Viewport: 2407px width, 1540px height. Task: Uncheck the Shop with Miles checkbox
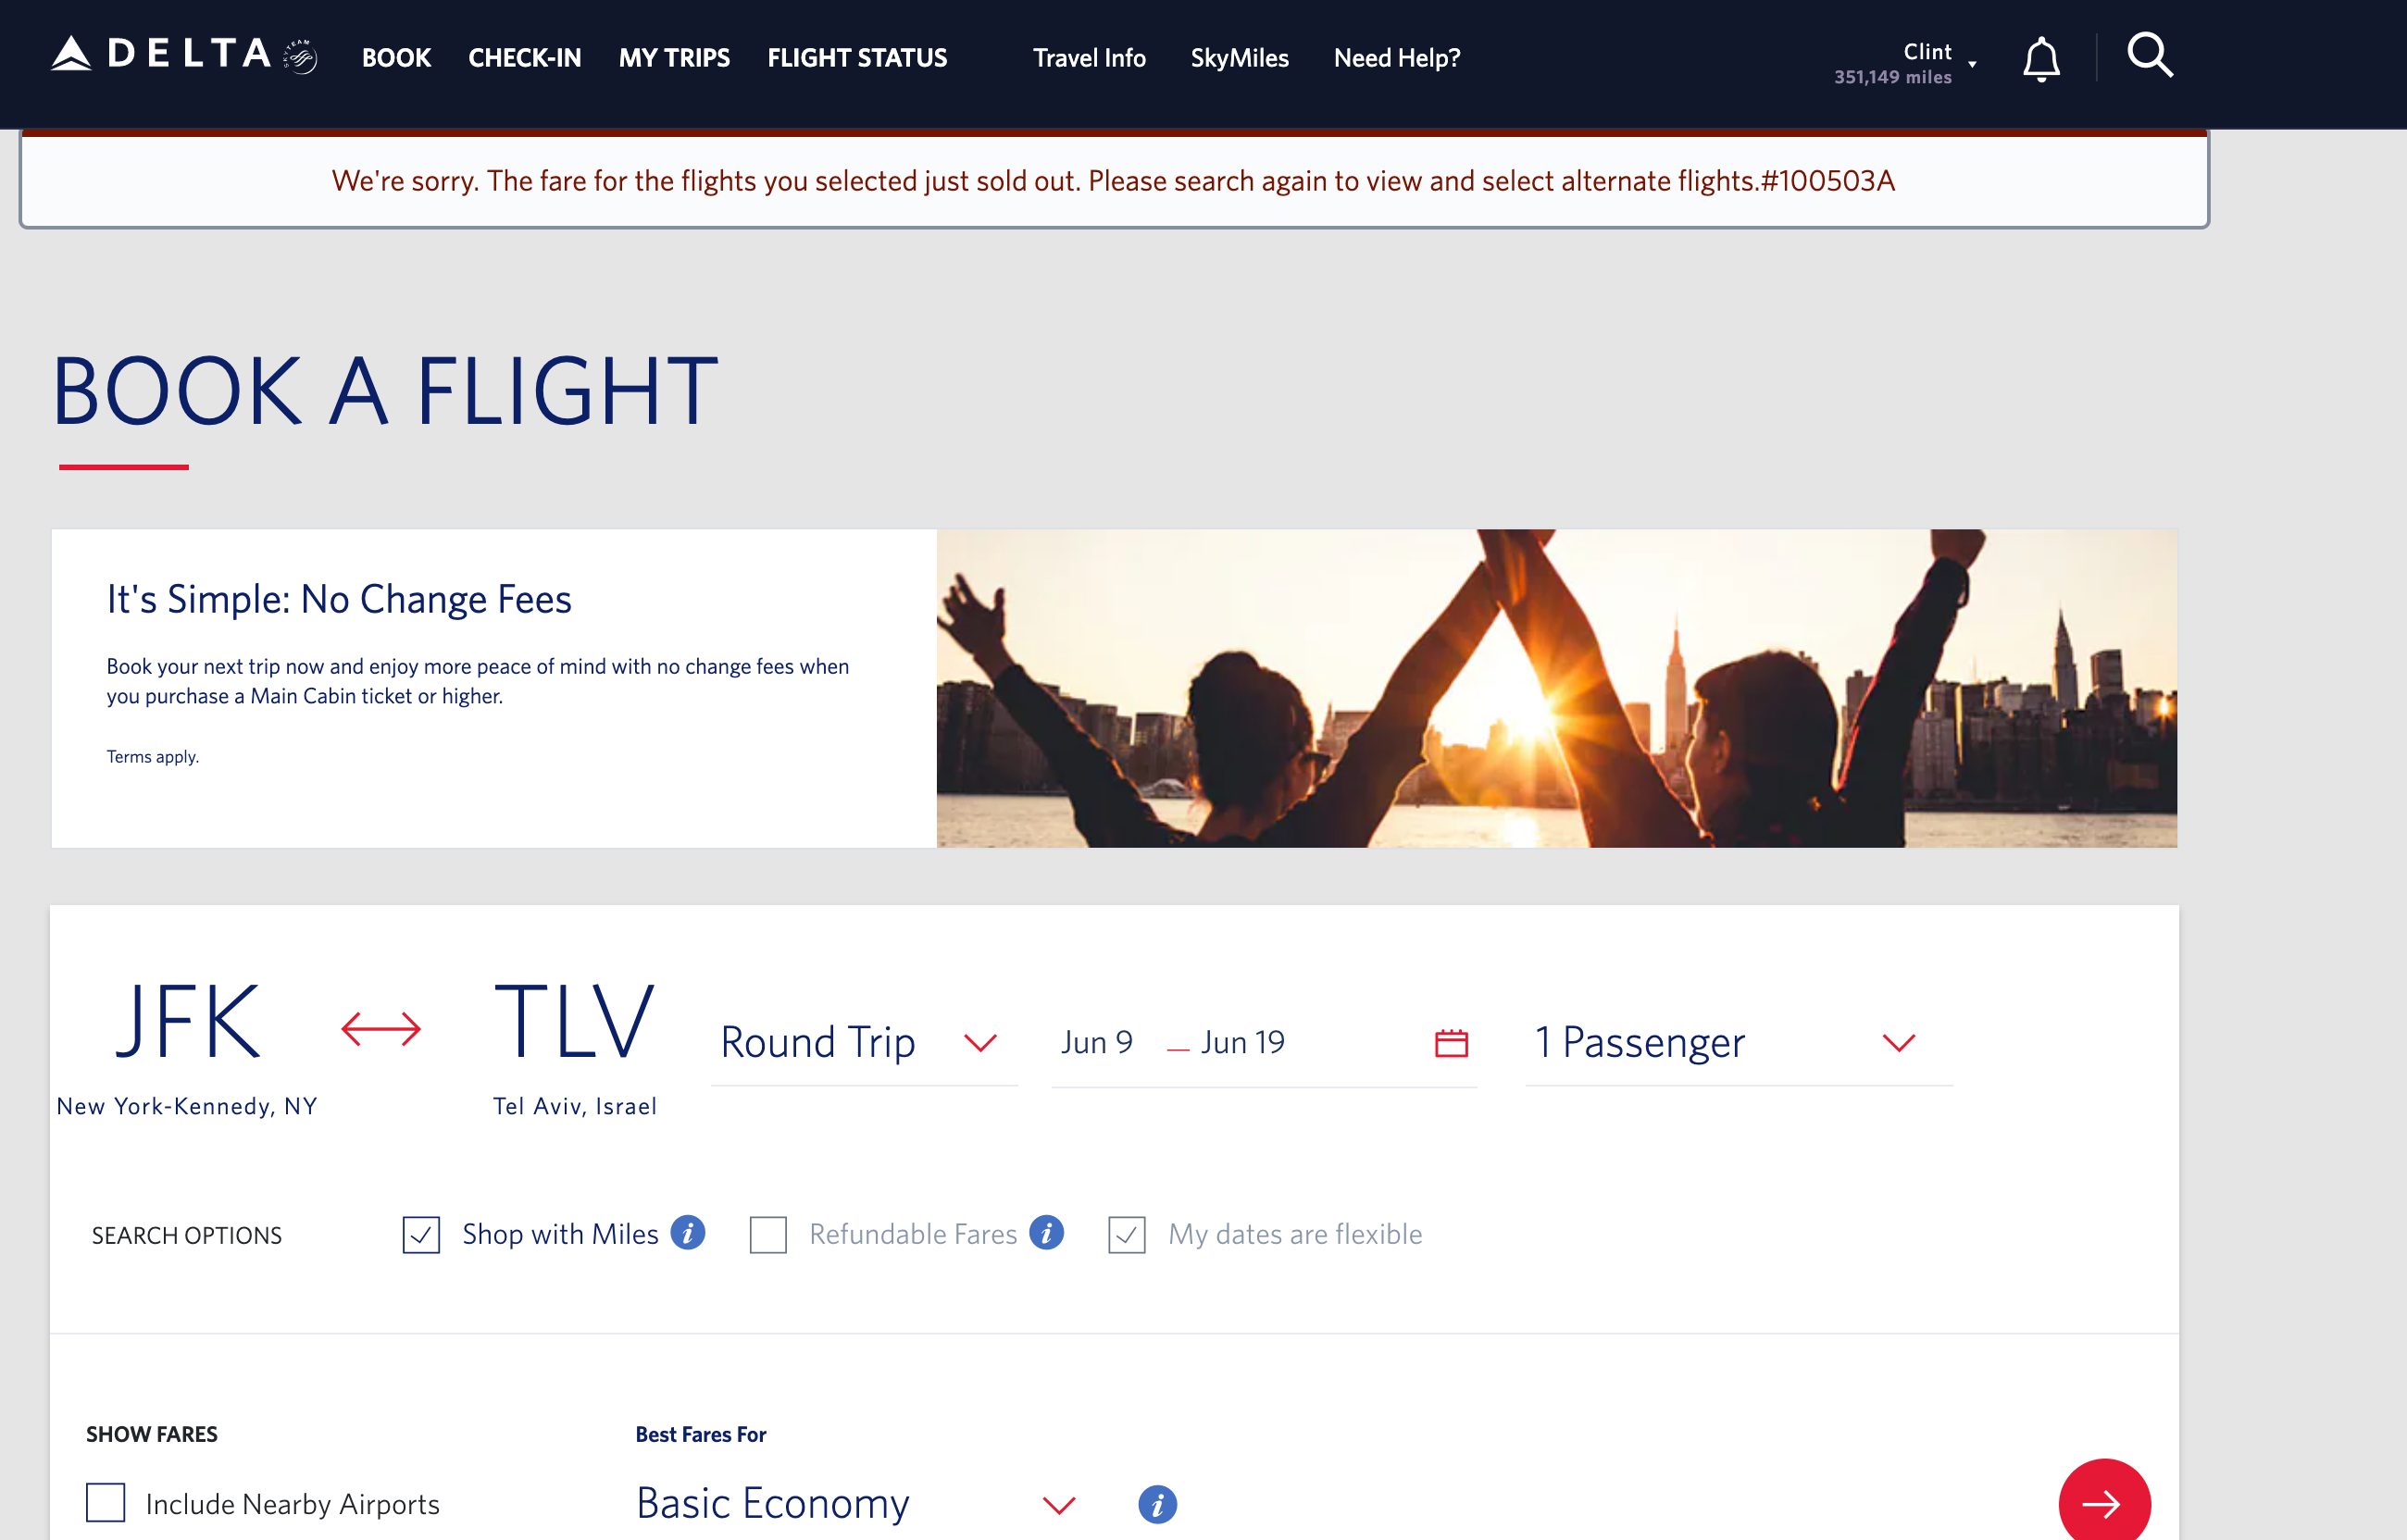(x=421, y=1235)
